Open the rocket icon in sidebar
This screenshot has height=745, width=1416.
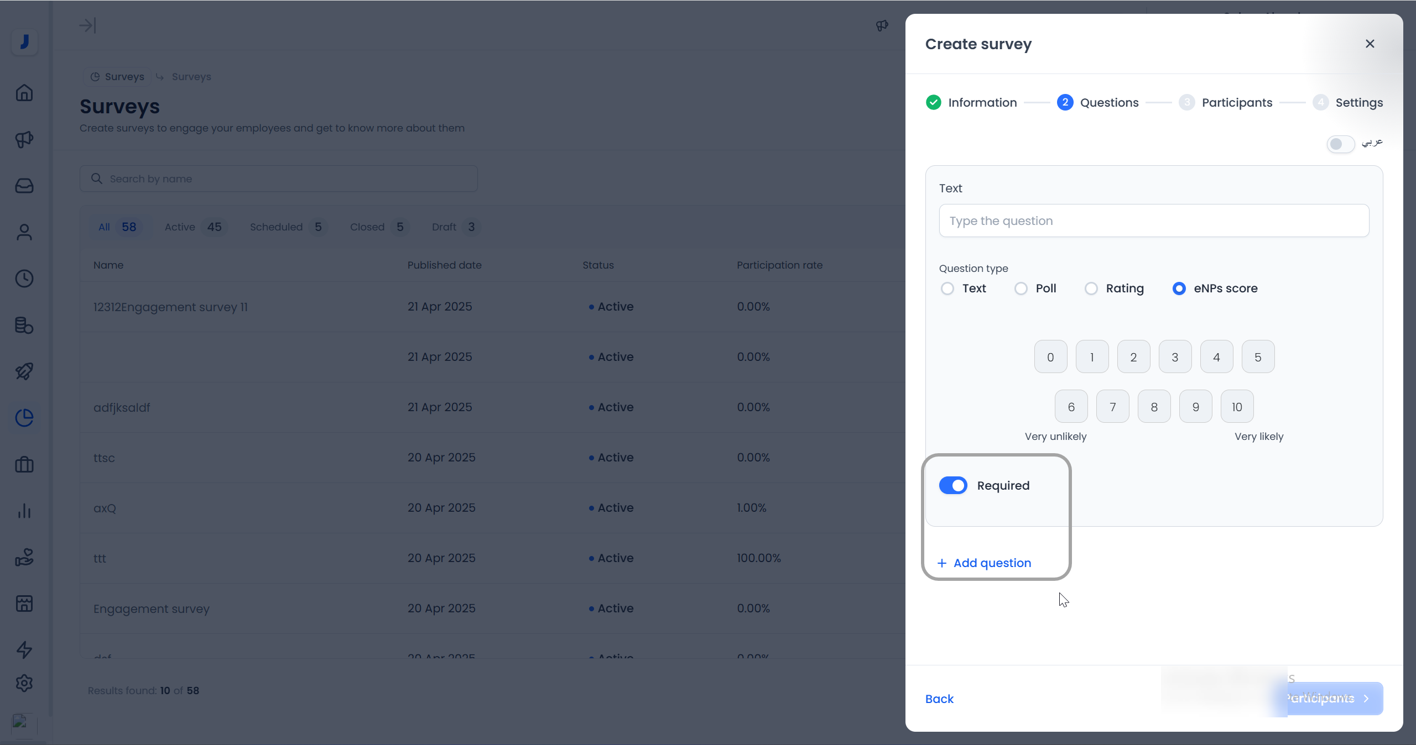(24, 371)
